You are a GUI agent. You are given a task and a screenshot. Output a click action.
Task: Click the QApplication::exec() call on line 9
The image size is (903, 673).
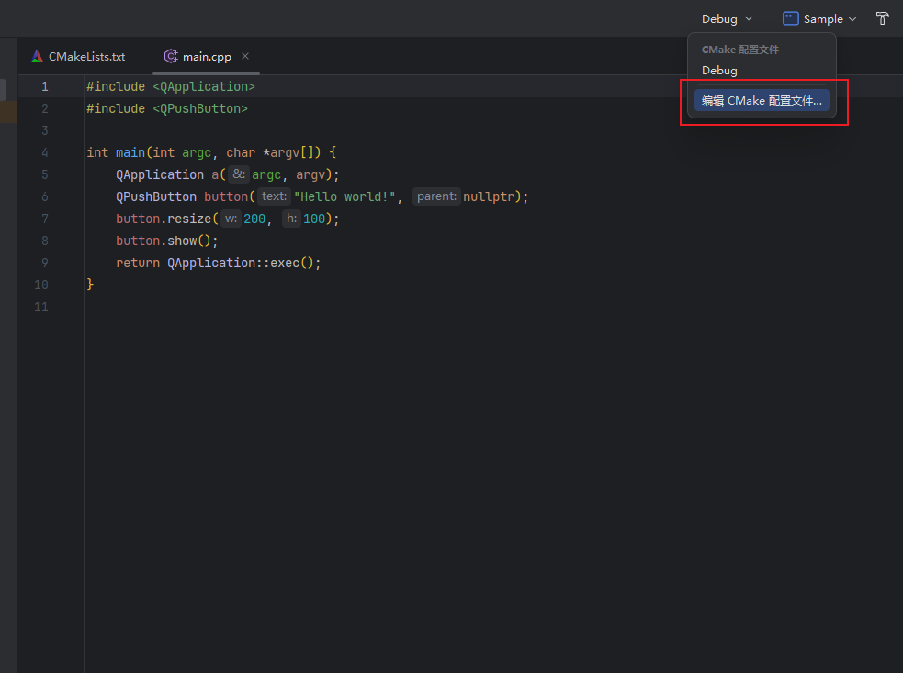(x=243, y=263)
